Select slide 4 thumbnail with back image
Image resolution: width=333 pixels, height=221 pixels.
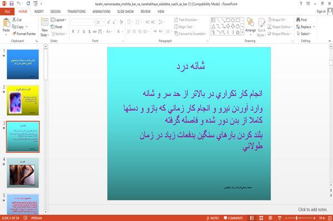23,173
